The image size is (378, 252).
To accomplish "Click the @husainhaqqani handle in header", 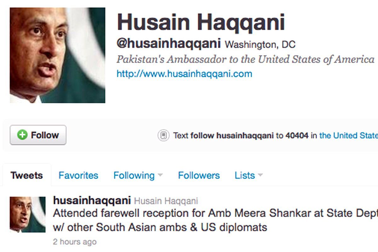I will [169, 44].
